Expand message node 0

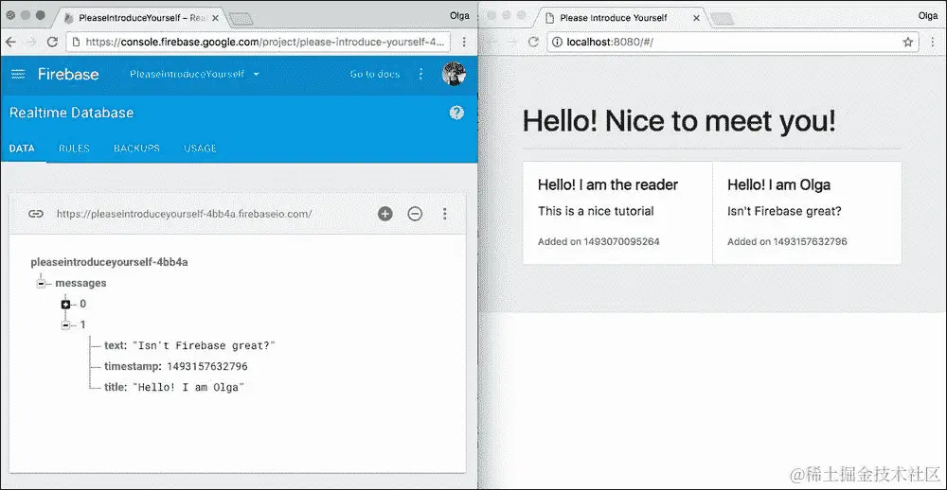pos(66,305)
